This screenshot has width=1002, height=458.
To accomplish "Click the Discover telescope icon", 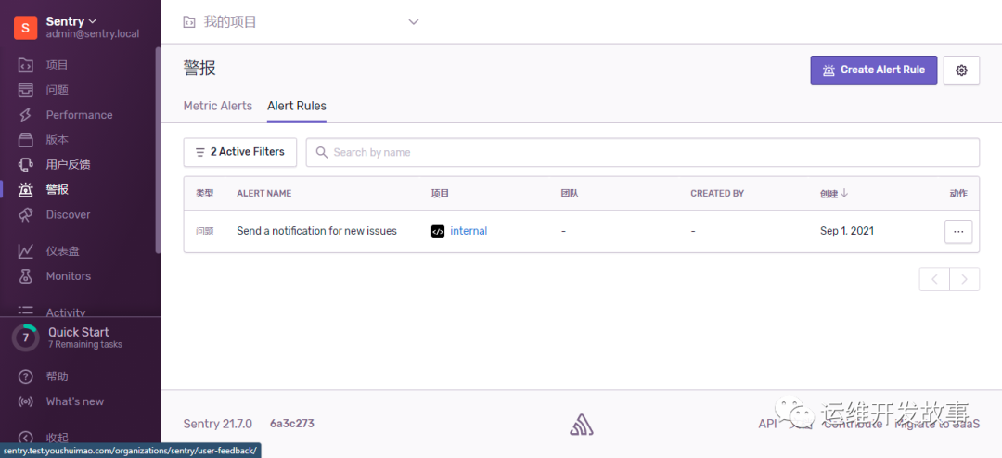I will pyautogui.click(x=26, y=214).
